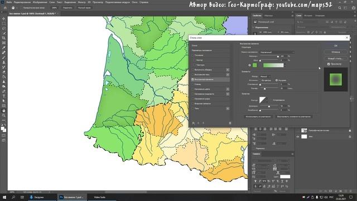Enable the Глянец effect checkbox
This screenshot has width=357, height=201.
click(192, 84)
